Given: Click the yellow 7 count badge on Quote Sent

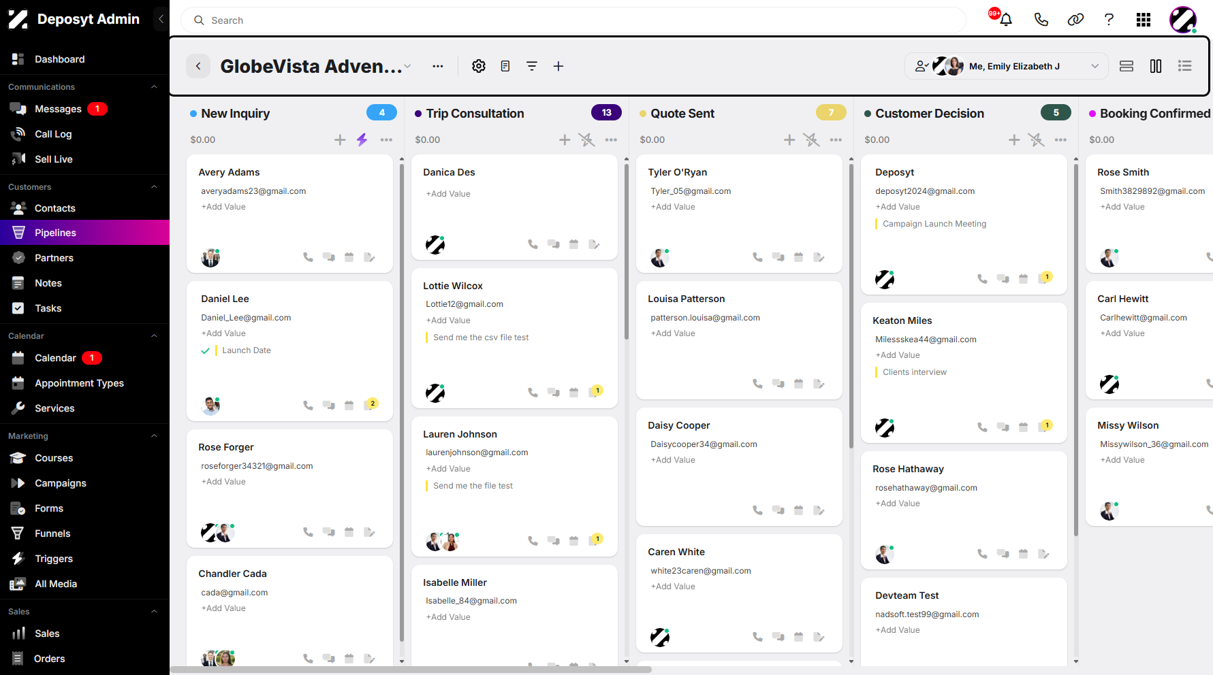Looking at the screenshot, I should pyautogui.click(x=831, y=113).
